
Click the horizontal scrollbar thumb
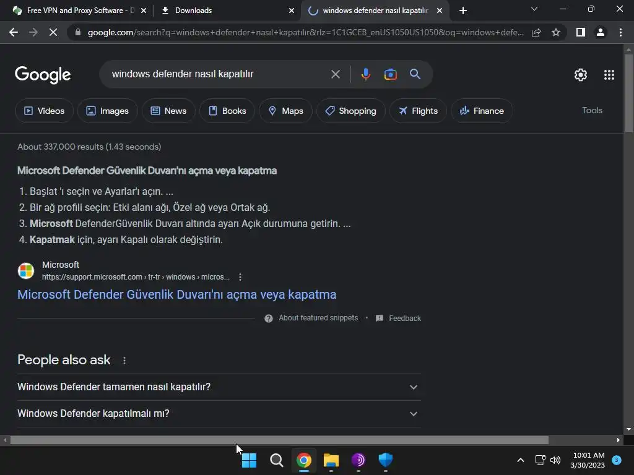click(279, 440)
